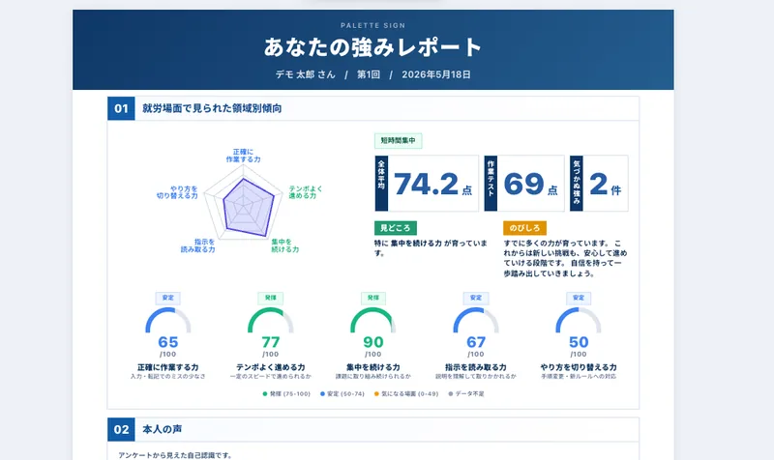
Task: Click the gauge title やり方を切り替える力
Action: pyautogui.click(x=579, y=367)
